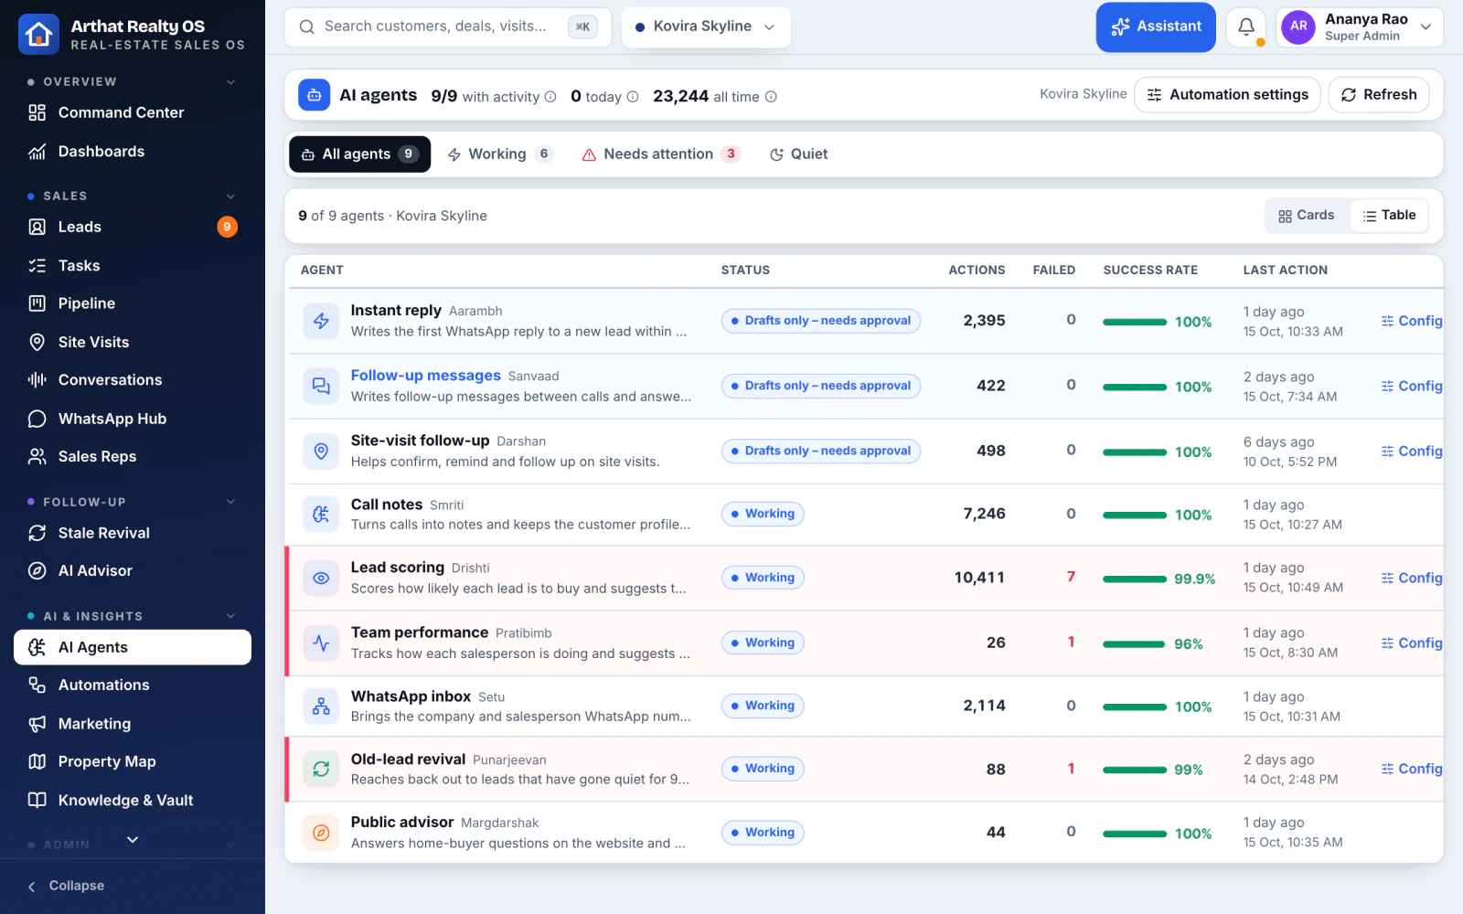This screenshot has height=914, width=1463.
Task: Click the Refresh button
Action: click(x=1379, y=95)
